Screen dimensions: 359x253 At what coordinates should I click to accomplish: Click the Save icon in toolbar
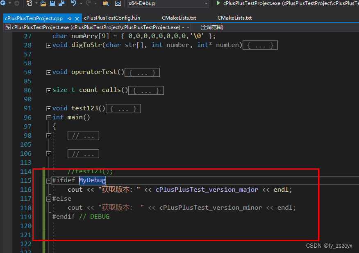click(x=52, y=3)
